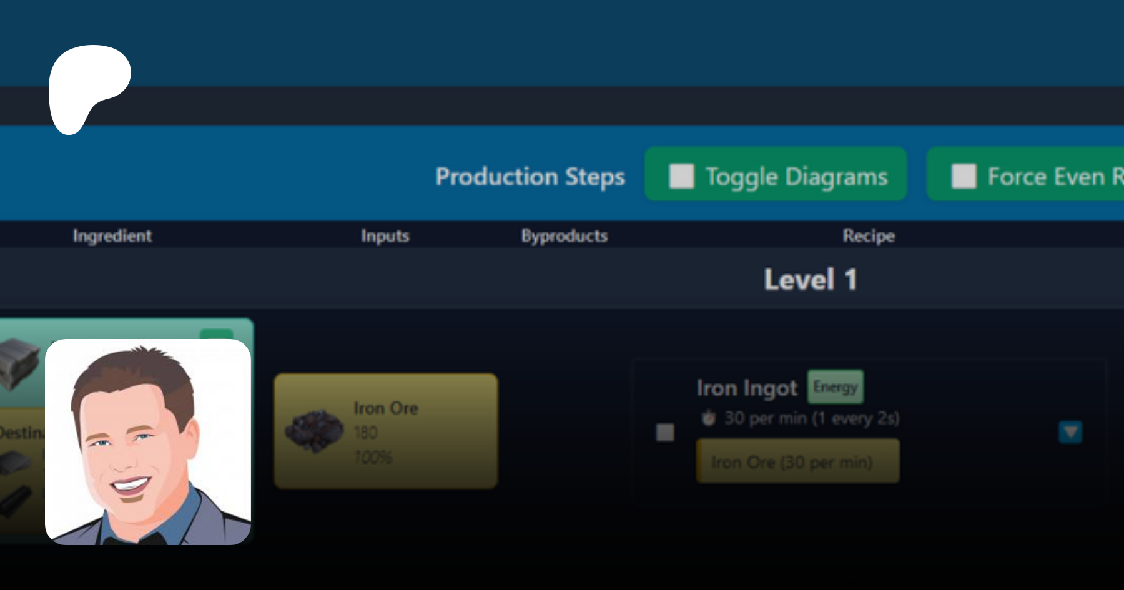Check the box left of the Iron Ingot recipe

(665, 432)
